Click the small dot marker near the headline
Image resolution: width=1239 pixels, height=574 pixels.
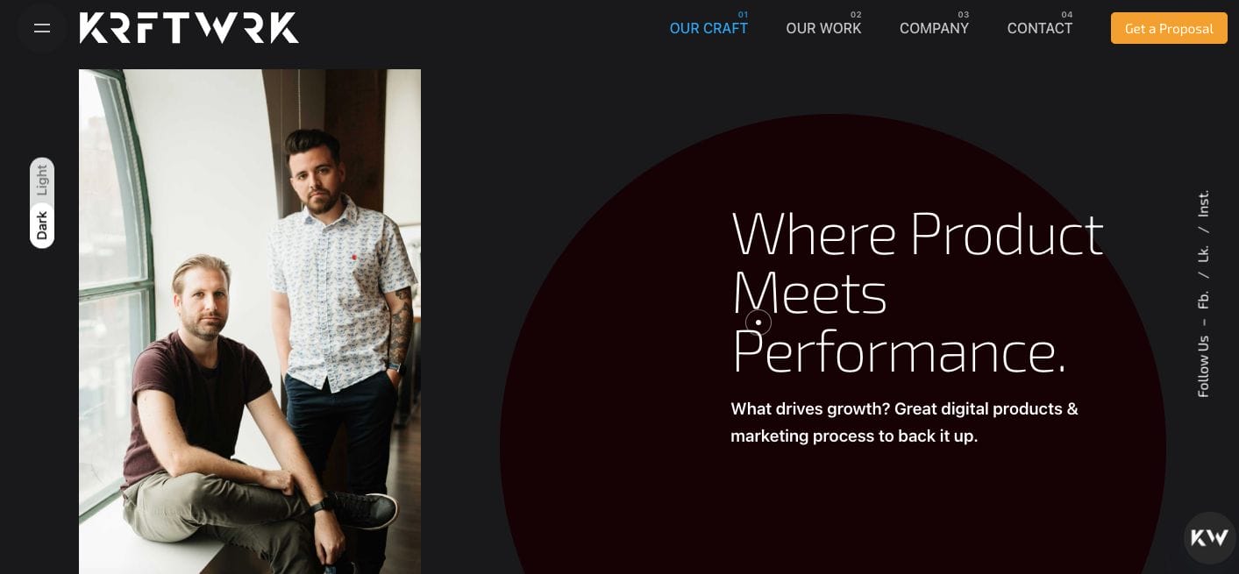pos(758,322)
